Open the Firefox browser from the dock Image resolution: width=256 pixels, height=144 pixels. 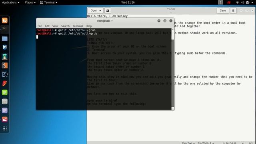point(4,20)
